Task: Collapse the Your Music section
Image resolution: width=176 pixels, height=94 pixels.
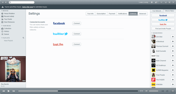Action: [2, 26]
